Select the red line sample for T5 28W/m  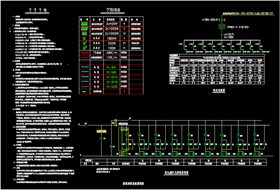[x=84, y=52]
